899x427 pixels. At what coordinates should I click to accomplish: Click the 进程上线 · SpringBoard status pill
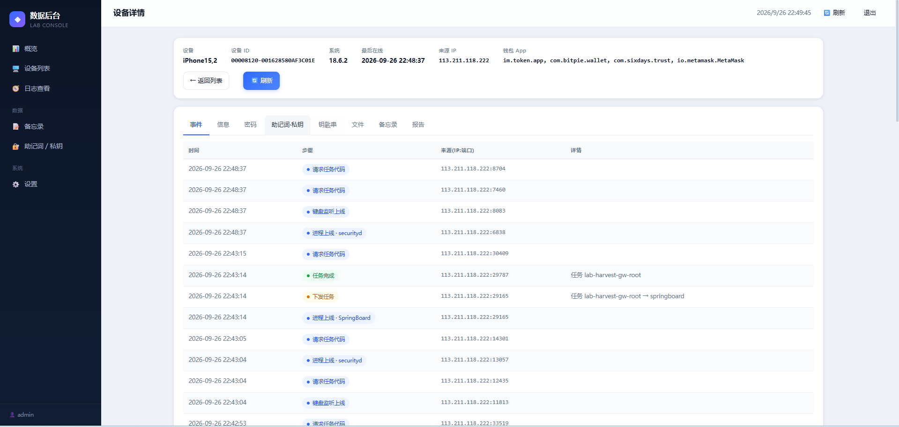[x=339, y=318]
